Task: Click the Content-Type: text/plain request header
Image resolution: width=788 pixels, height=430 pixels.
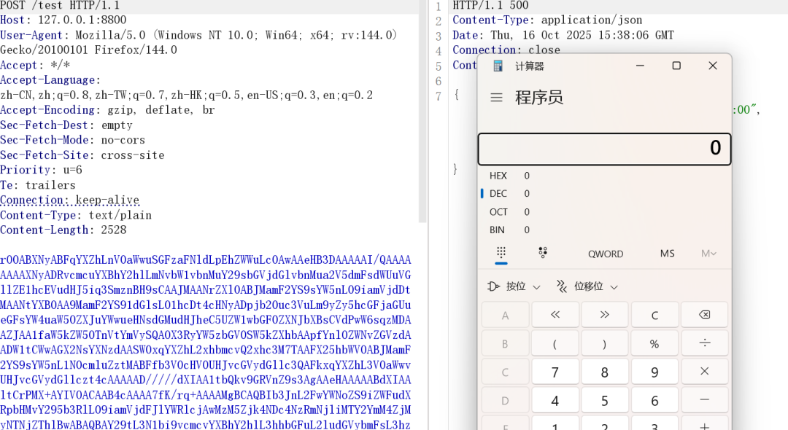Action: point(76,215)
